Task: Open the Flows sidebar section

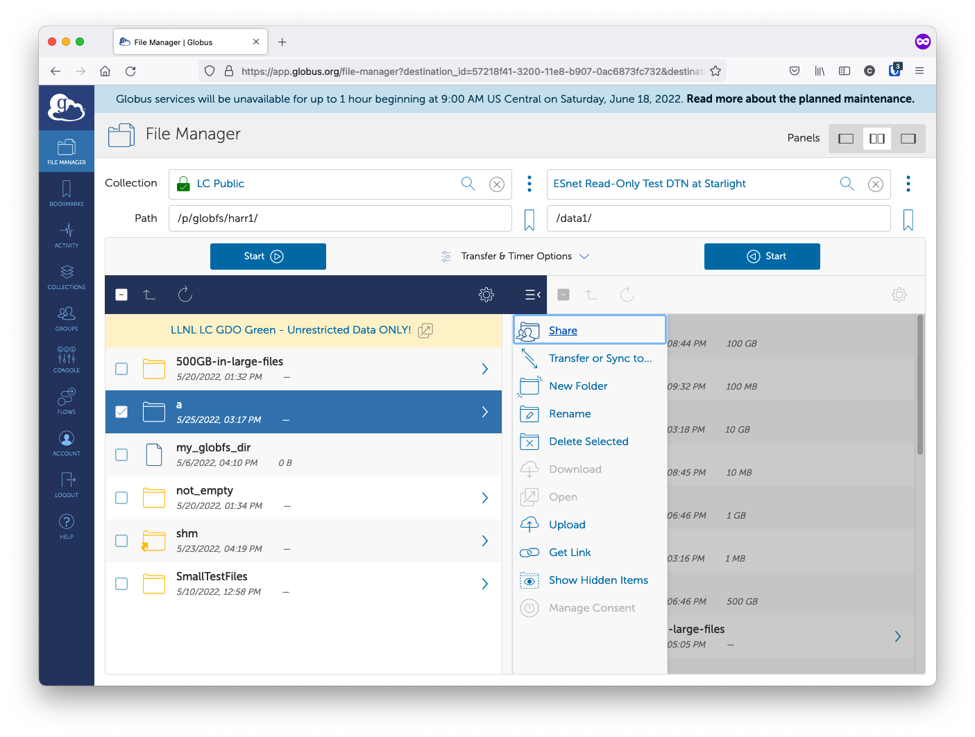Action: tap(67, 401)
